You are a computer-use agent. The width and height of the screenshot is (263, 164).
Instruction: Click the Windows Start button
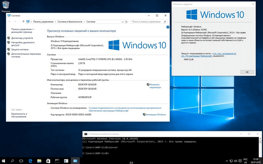click(3, 161)
